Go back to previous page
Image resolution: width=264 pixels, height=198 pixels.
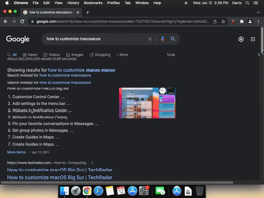pos(6,22)
